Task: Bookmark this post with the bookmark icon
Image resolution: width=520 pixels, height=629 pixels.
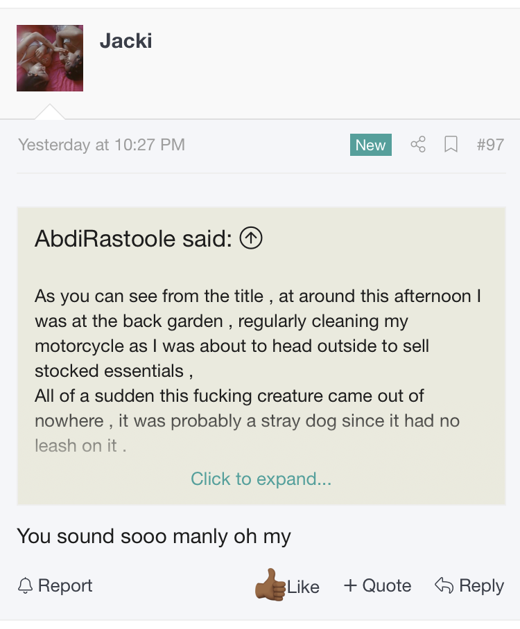Action: coord(451,144)
